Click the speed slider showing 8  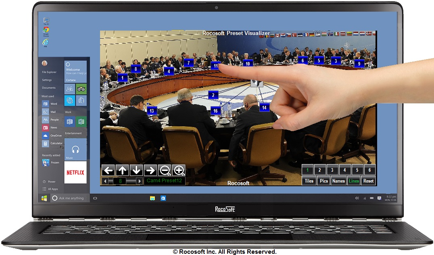(x=120, y=181)
